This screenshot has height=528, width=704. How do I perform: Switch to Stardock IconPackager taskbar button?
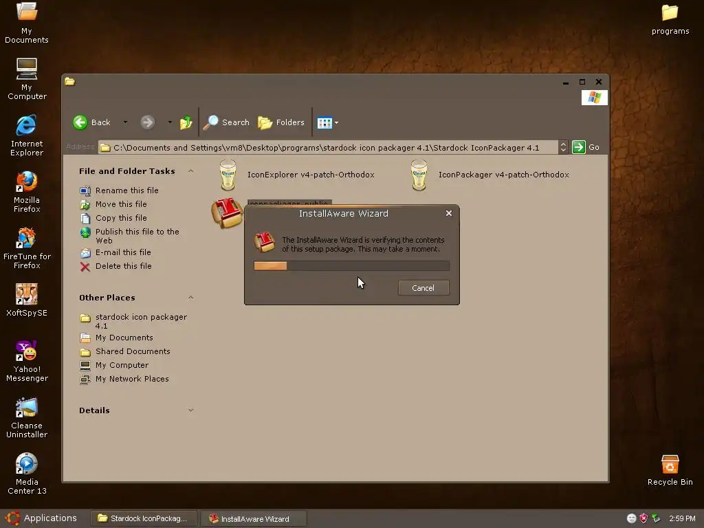coord(144,518)
